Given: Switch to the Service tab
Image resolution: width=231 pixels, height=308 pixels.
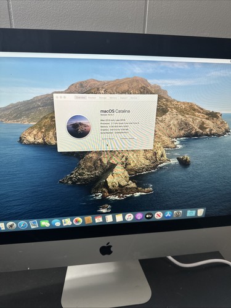Looking at the screenshot, I should (x=134, y=98).
